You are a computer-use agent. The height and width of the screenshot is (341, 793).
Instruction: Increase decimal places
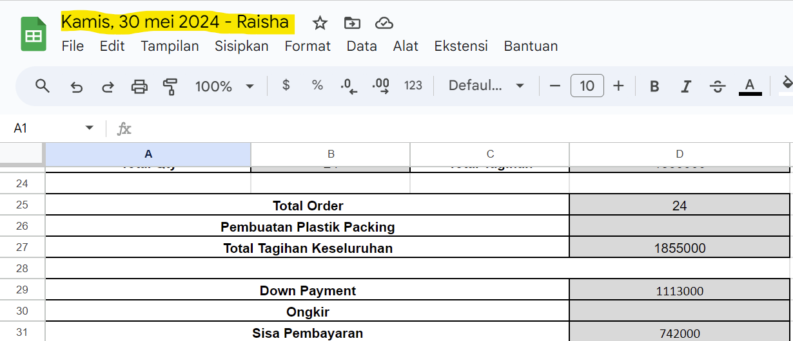click(380, 86)
